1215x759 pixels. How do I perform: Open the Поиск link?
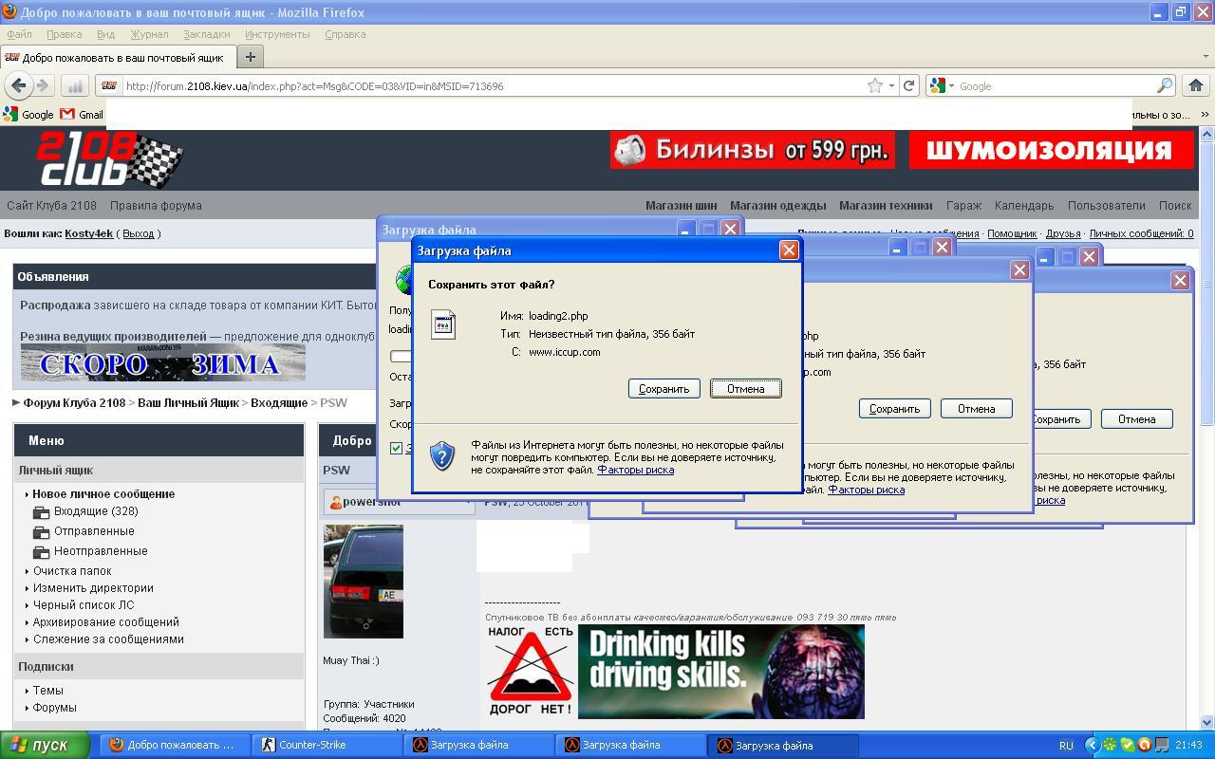(x=1174, y=205)
